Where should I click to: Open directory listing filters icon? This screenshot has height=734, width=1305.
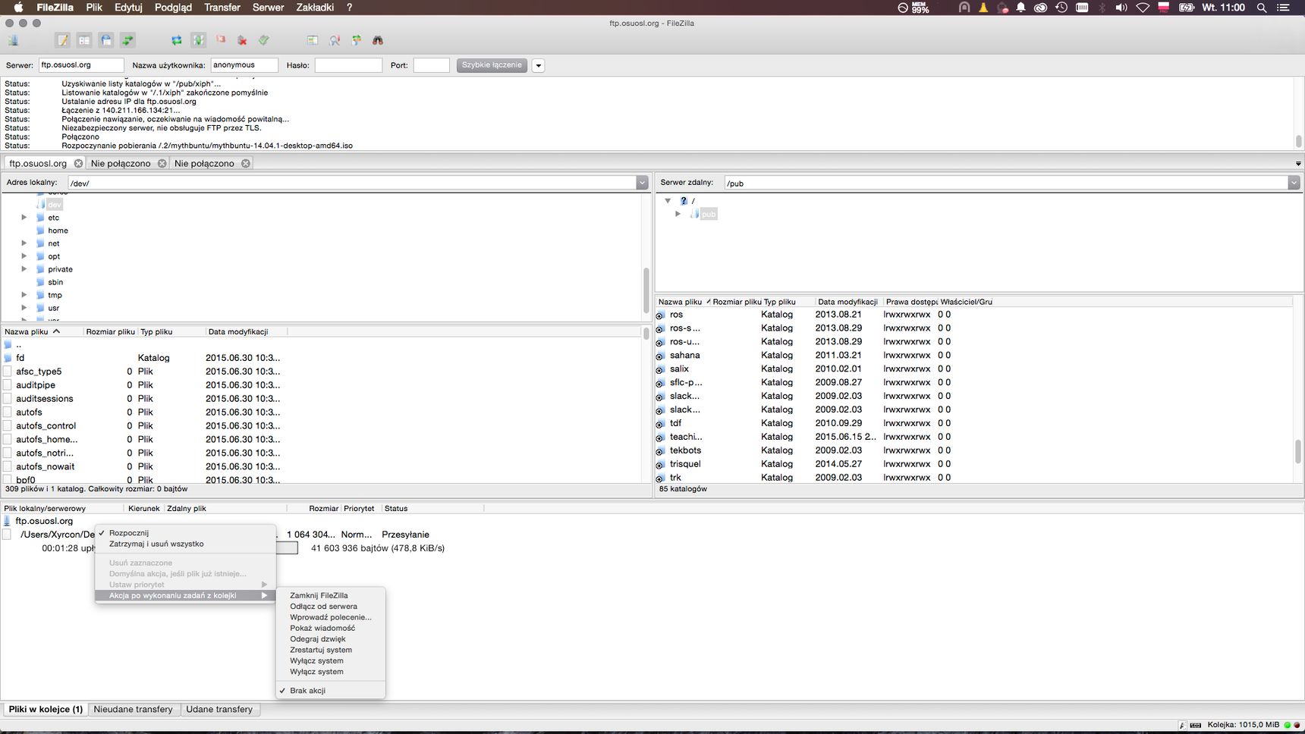313,40
